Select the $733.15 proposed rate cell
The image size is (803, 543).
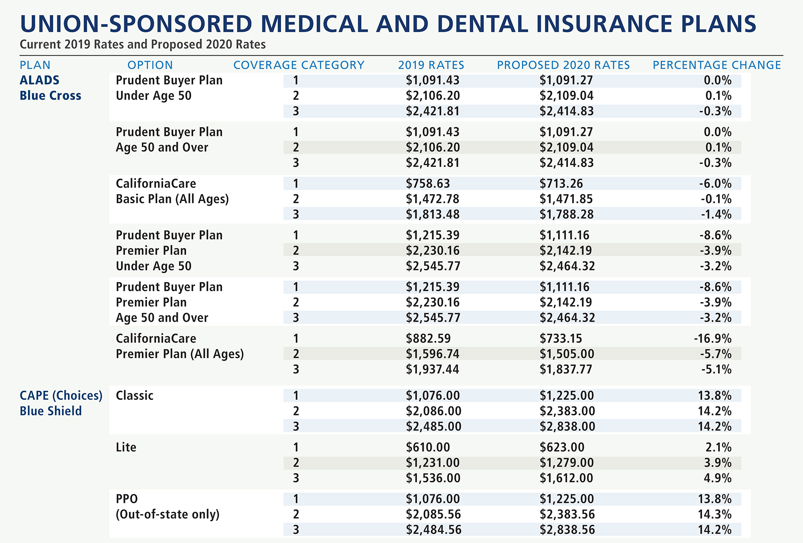(x=560, y=338)
